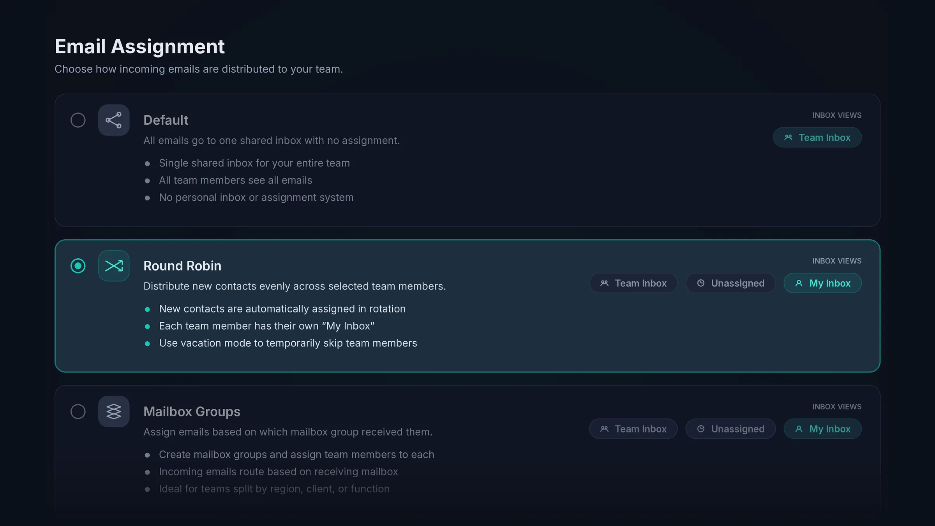Click person icon in Mailbox Groups My Inbox pill
935x526 pixels.
799,429
